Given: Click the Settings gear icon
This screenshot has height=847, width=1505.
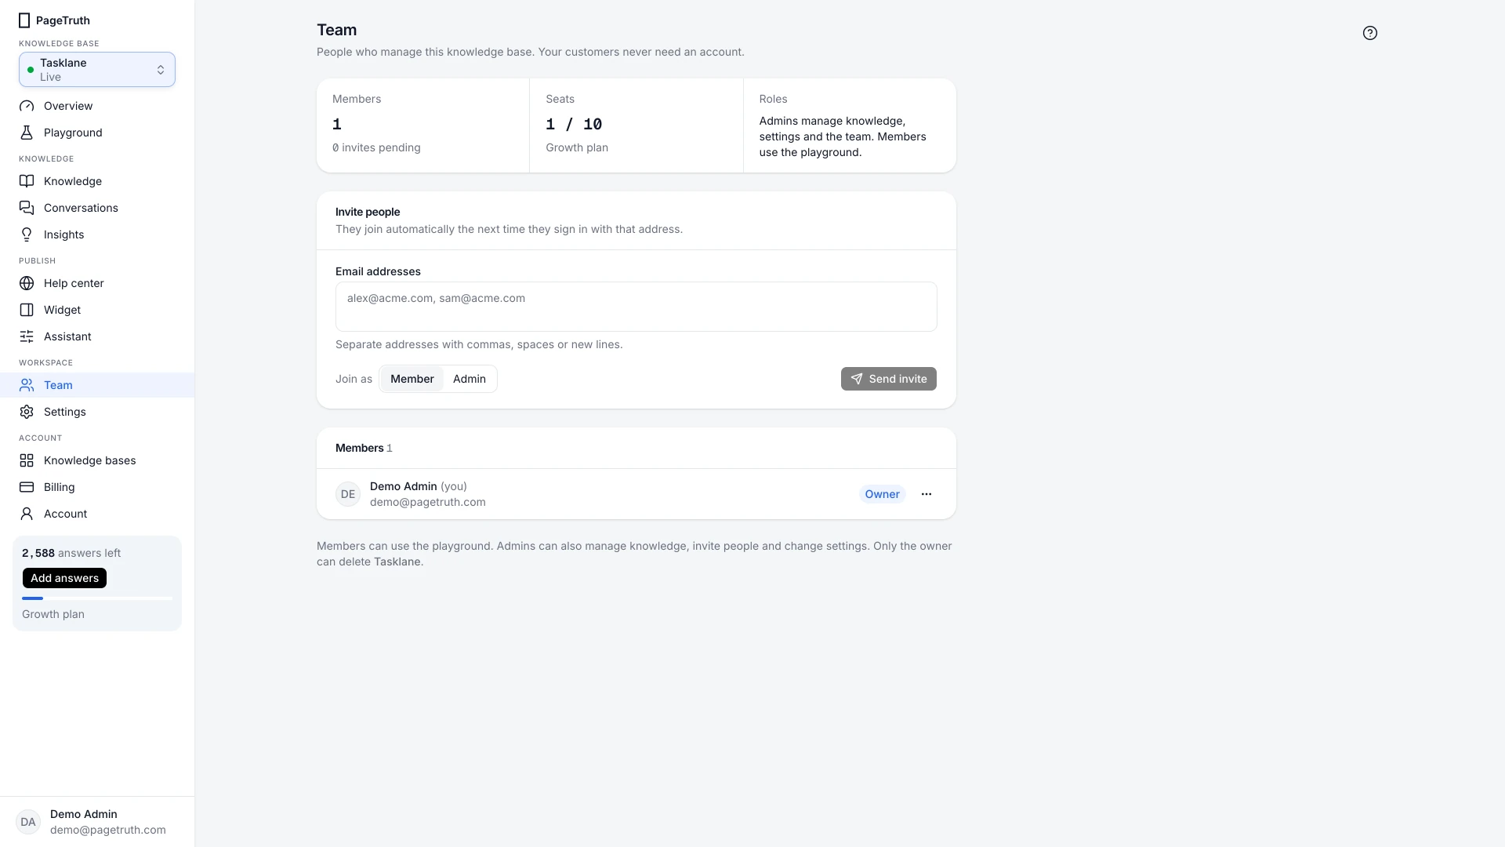Looking at the screenshot, I should click(27, 412).
